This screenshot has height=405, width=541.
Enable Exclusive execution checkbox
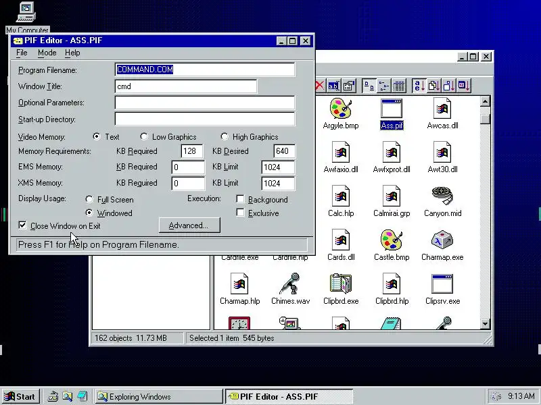pyautogui.click(x=240, y=213)
